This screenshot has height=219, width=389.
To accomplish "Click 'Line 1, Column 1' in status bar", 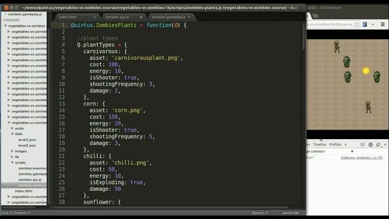I will [16, 213].
